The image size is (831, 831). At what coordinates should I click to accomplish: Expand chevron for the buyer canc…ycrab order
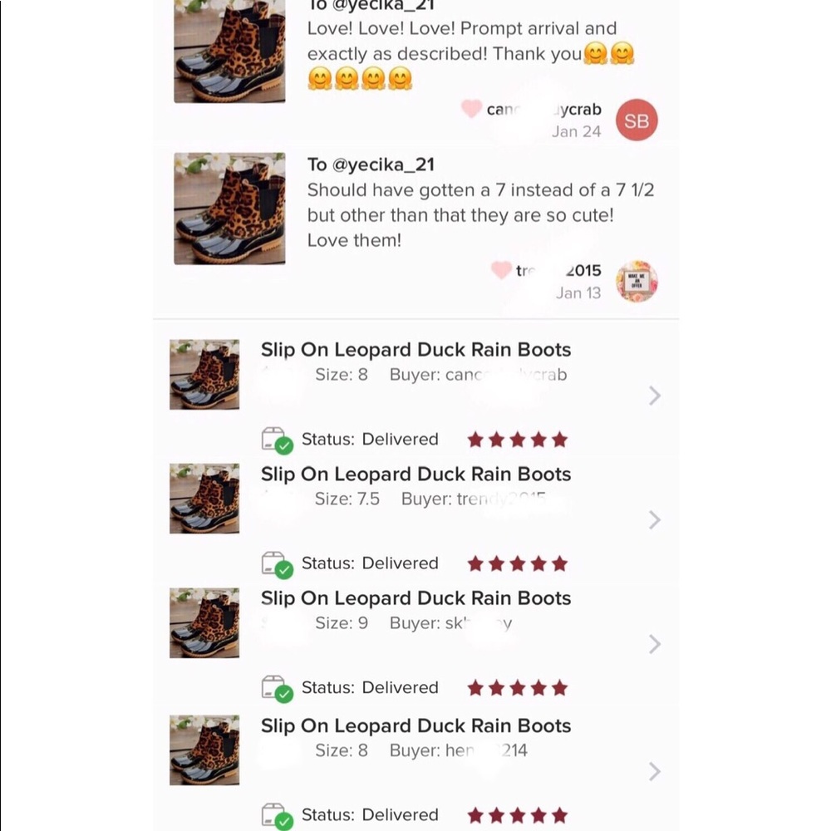(x=655, y=396)
